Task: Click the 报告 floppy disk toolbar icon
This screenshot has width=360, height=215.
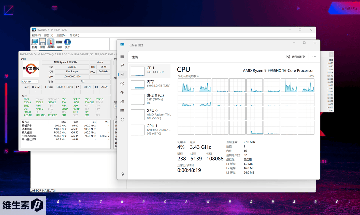Action: (x=42, y=43)
